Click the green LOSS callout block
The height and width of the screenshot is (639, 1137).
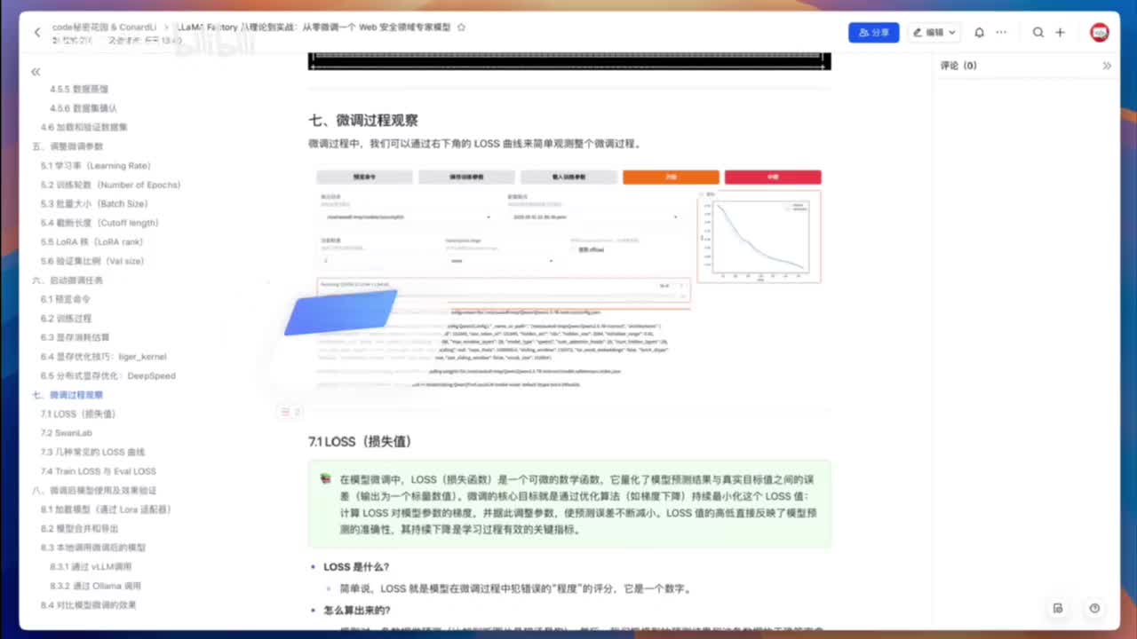coord(569,504)
